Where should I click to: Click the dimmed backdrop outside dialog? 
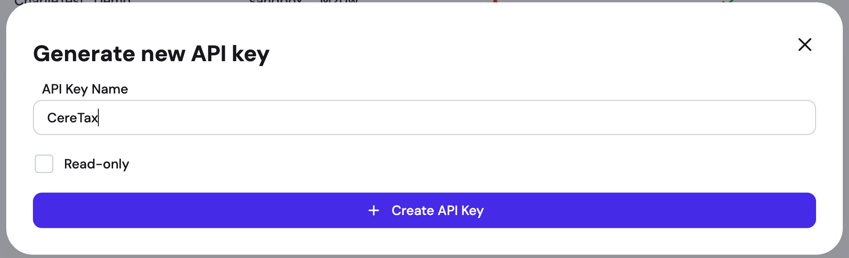click(x=3, y=133)
